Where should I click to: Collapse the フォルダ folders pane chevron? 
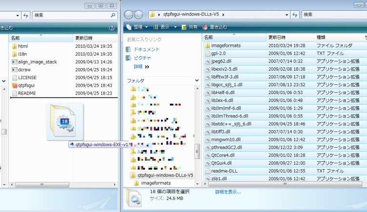pyautogui.click(x=197, y=80)
